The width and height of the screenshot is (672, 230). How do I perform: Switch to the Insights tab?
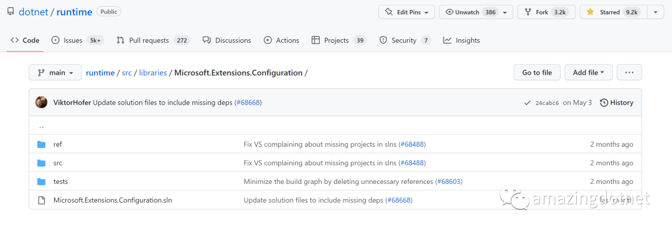coord(462,40)
